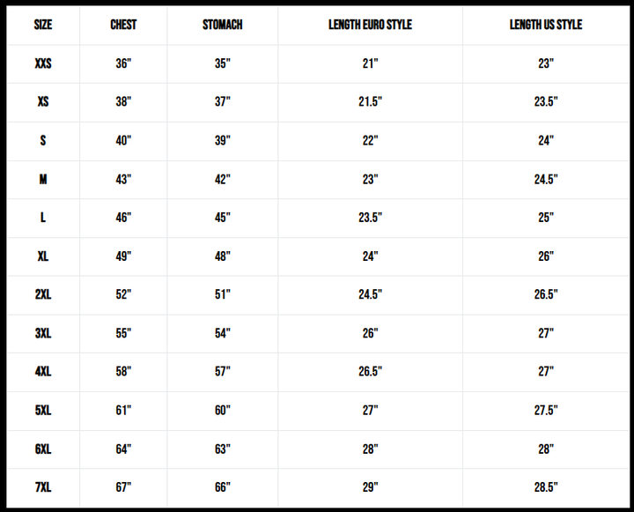Click the CHEST column header

tap(123, 25)
